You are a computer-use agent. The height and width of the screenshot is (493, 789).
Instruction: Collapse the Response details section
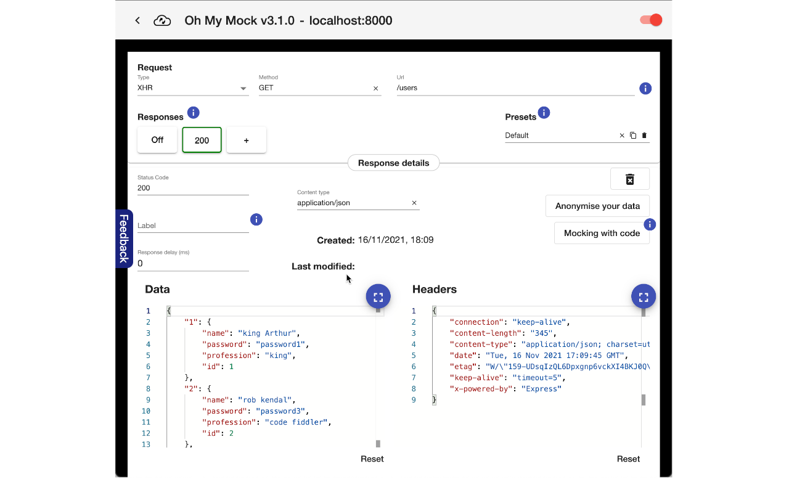[x=393, y=163]
